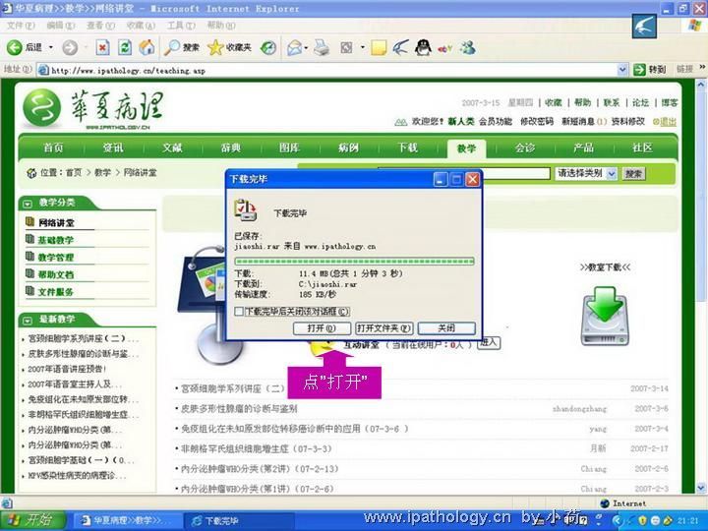Click the download progress bar
708x531 pixels.
(354, 261)
